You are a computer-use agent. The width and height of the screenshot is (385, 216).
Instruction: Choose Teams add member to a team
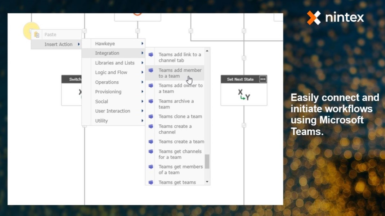[x=175, y=73]
